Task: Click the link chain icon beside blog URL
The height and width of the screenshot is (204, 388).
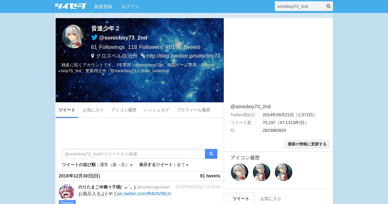Action: click(143, 56)
